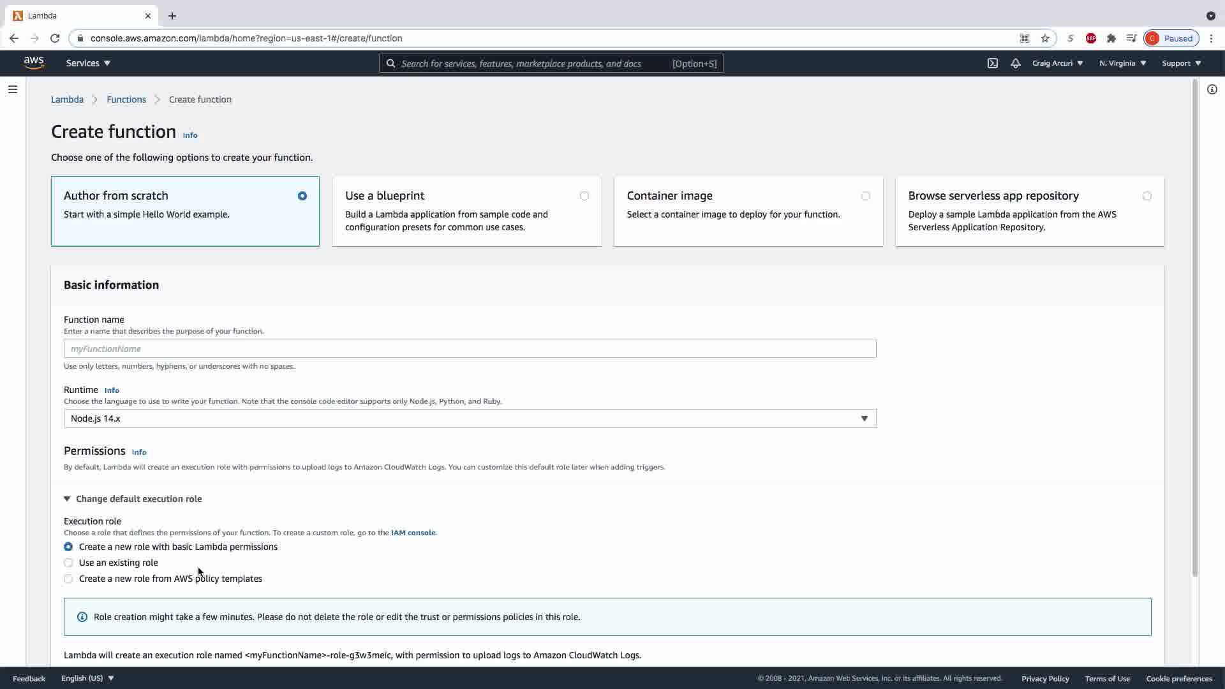Open the browser extensions puzzle icon

(1111, 38)
